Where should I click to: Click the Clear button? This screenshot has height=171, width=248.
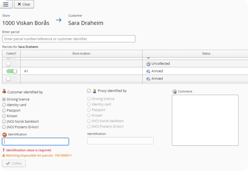tap(24, 4)
